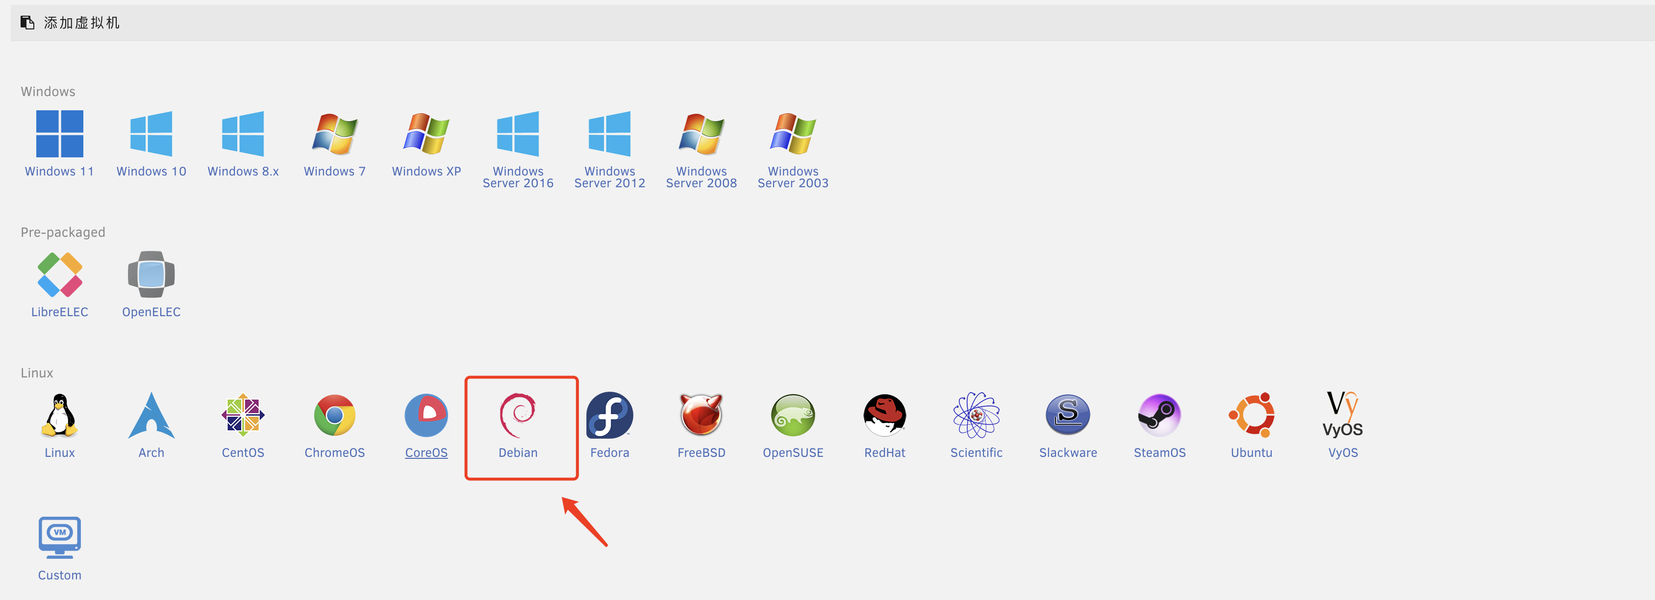
Task: Click the OpenELEC text link
Action: 151,312
